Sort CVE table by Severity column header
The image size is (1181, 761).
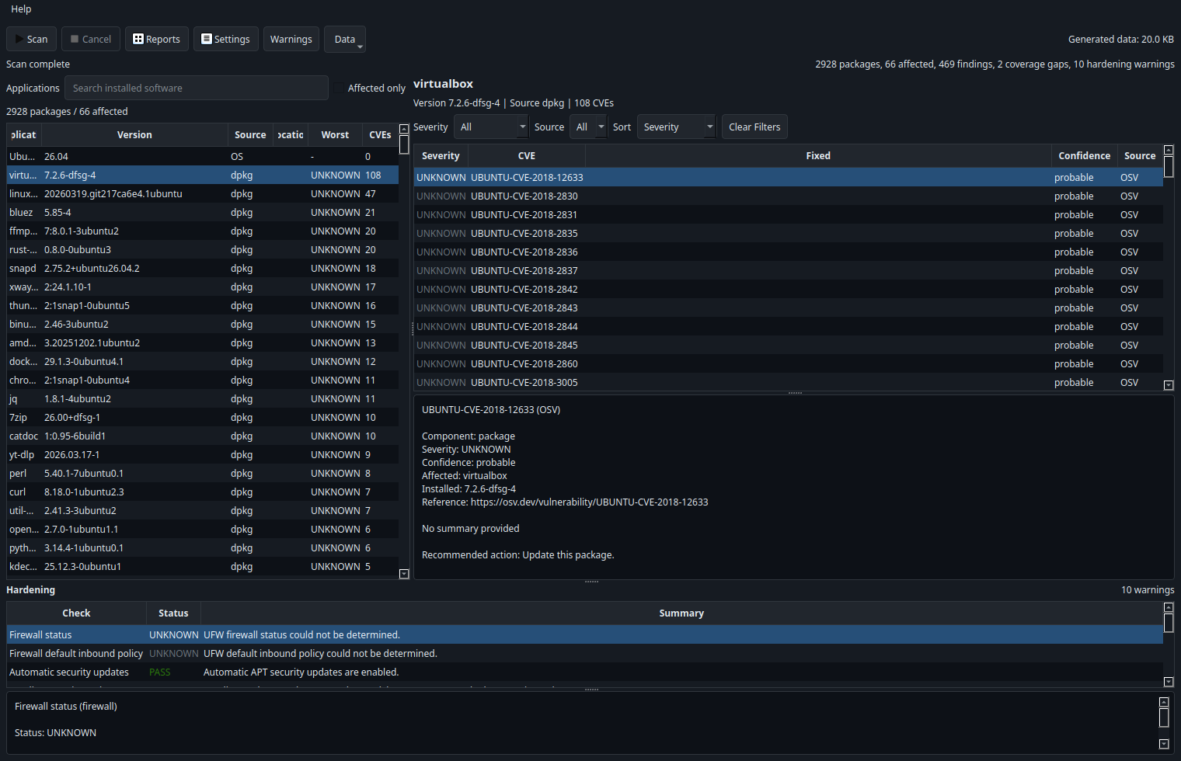[x=441, y=155]
